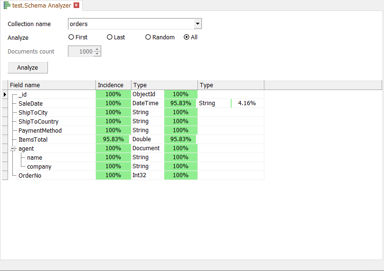This screenshot has height=271, width=384.
Task: Select the OrderNo field row
Action: pyautogui.click(x=30, y=175)
